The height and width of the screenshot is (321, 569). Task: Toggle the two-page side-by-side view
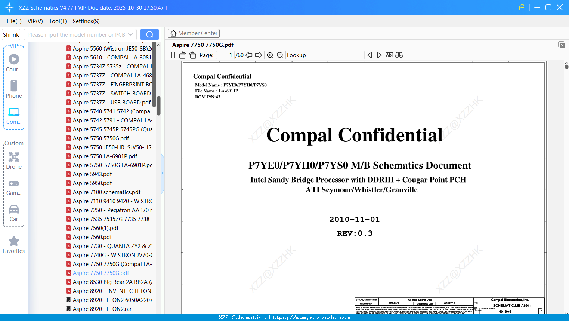pyautogui.click(x=171, y=55)
